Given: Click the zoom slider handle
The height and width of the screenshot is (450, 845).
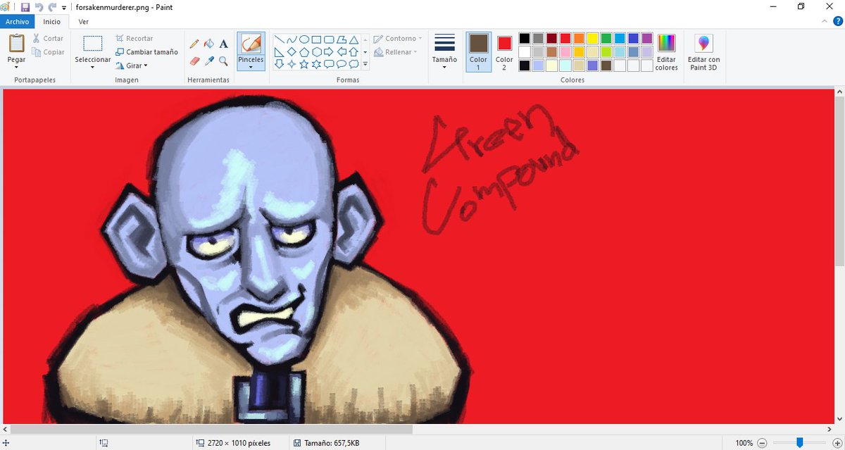Looking at the screenshot, I should [800, 442].
